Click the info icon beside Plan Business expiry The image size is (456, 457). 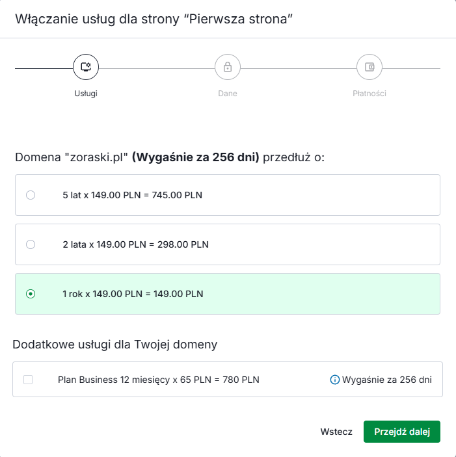(335, 380)
